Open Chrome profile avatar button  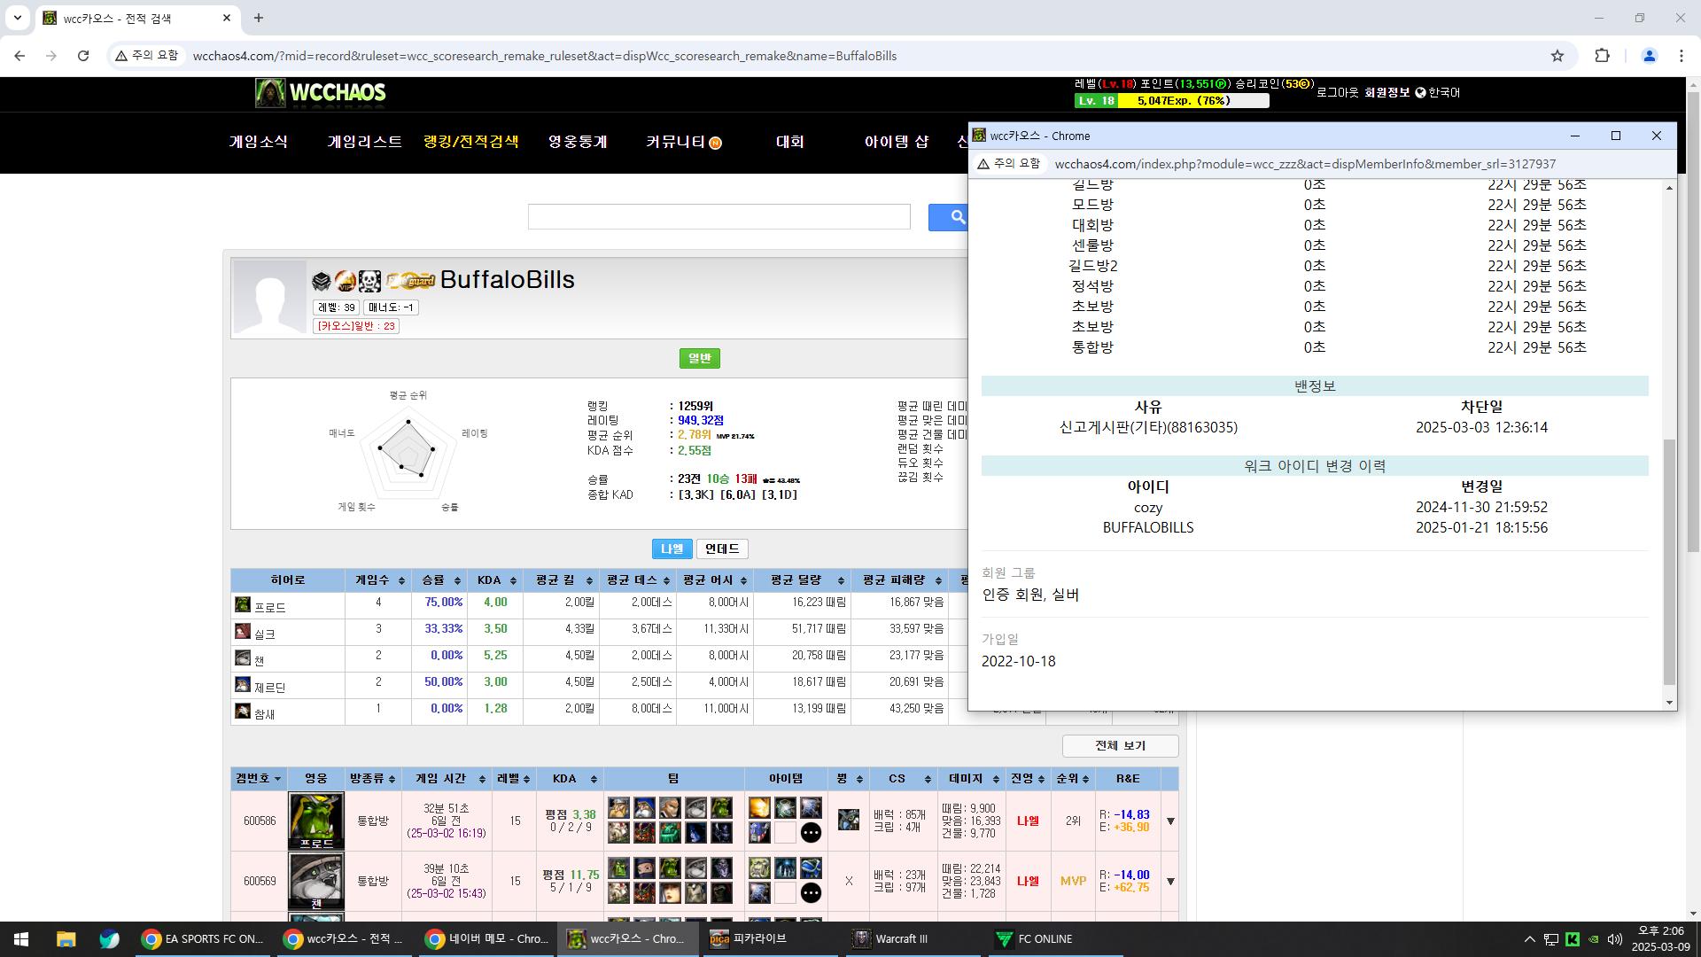coord(1649,56)
